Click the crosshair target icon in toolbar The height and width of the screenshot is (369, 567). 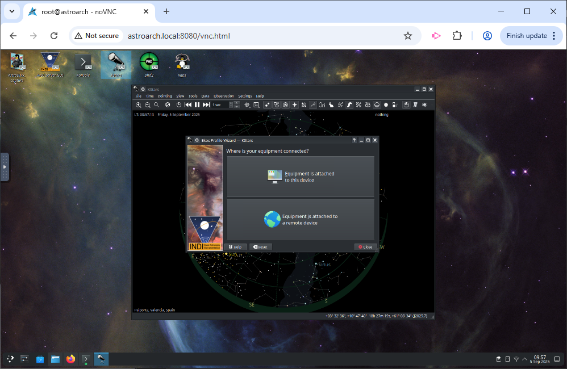tap(247, 105)
